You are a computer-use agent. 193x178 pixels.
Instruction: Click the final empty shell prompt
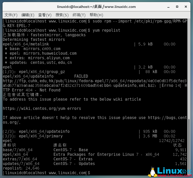coord(46,173)
